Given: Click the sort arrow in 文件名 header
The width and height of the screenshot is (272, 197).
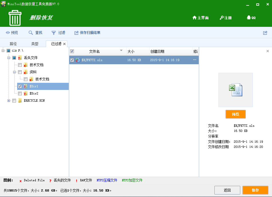Looking at the screenshot, I should tap(121, 51).
